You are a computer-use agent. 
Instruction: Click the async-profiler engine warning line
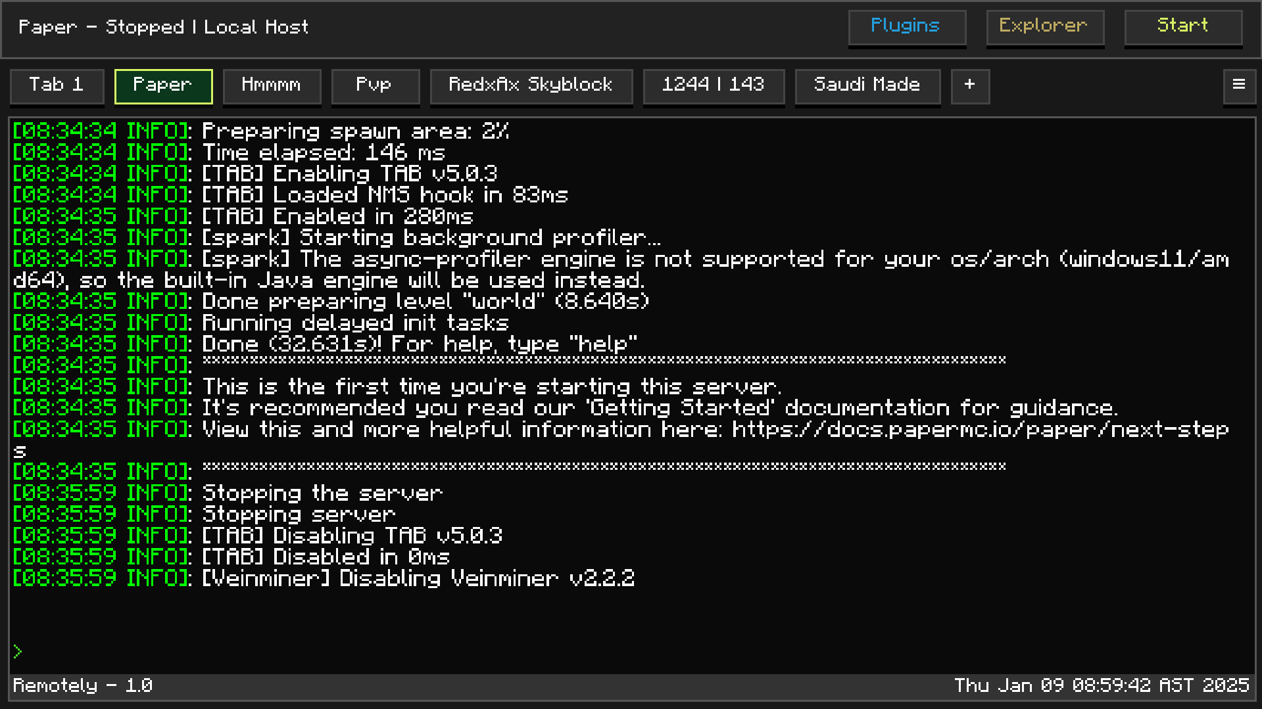pos(621,269)
